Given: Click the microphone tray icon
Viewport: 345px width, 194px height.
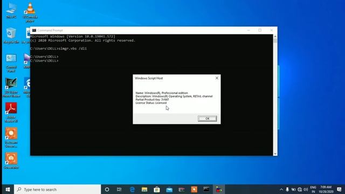Looking at the screenshot, I should [x=287, y=189].
